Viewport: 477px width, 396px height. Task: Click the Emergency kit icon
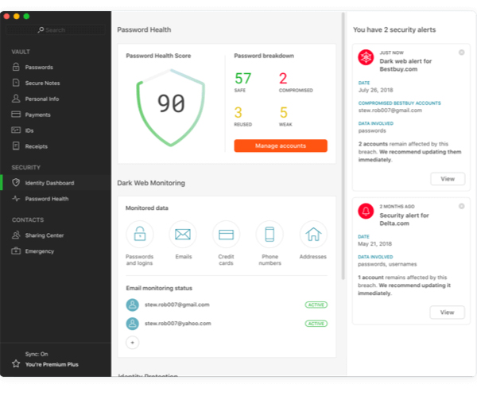pos(16,251)
